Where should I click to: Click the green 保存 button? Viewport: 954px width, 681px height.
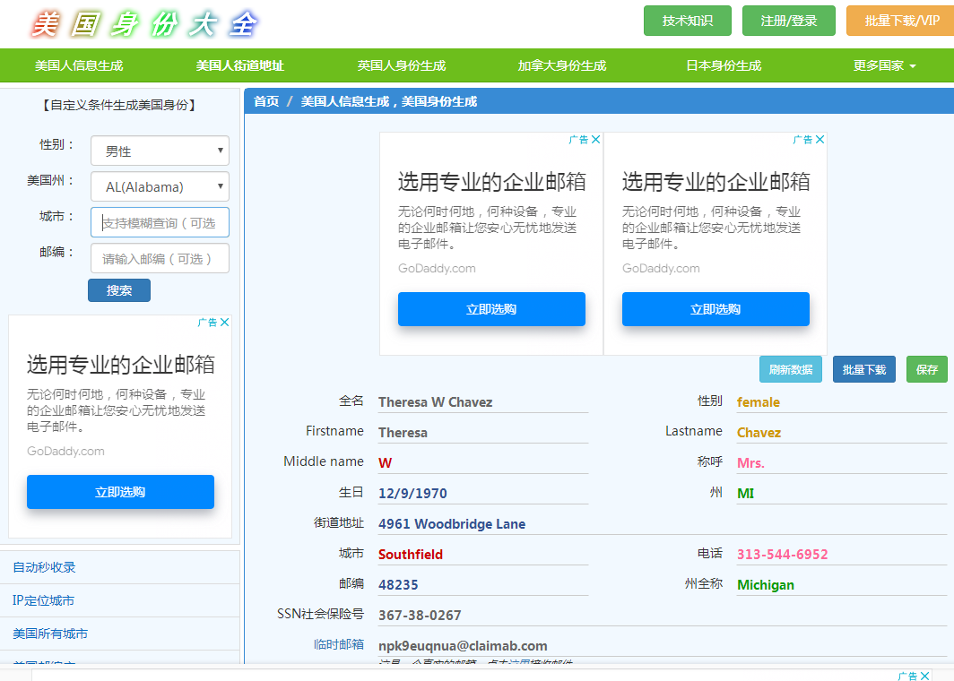[x=926, y=369]
